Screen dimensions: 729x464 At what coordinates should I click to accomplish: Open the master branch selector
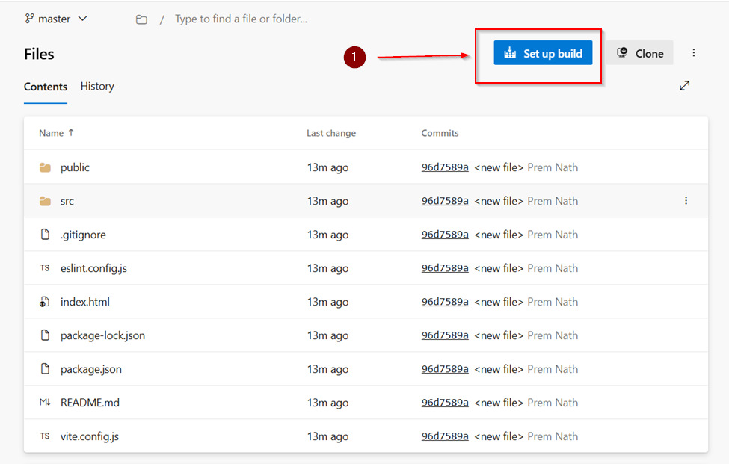[56, 19]
